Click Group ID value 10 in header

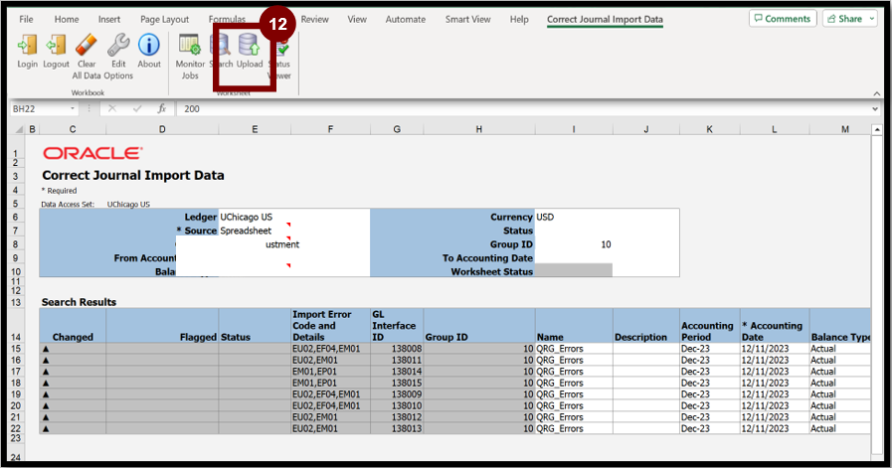pos(606,244)
